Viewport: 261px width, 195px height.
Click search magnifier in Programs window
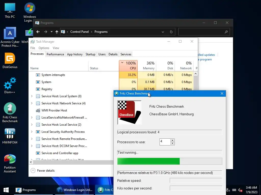pyautogui.click(x=226, y=32)
